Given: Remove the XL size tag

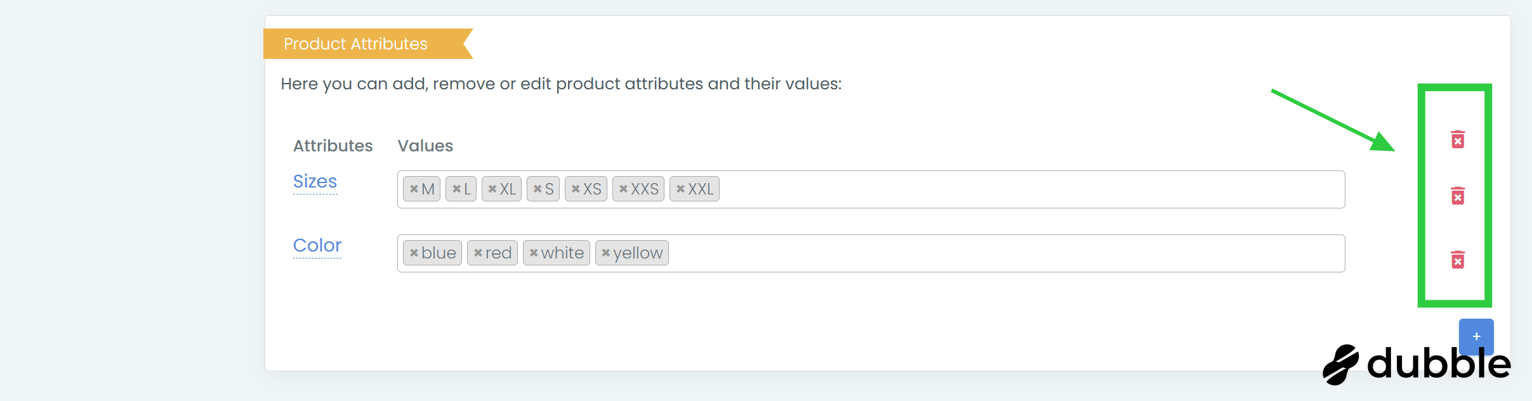Looking at the screenshot, I should coord(492,189).
